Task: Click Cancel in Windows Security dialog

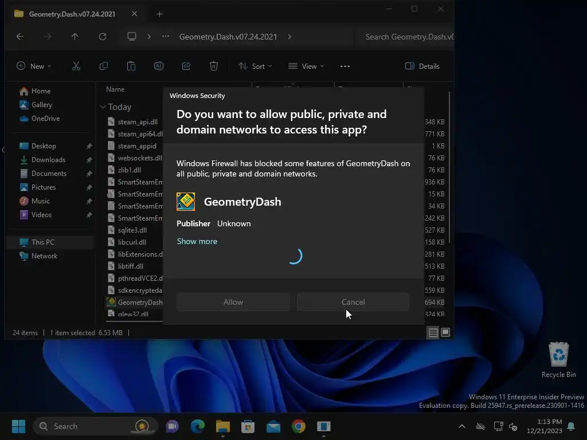Action: point(353,302)
